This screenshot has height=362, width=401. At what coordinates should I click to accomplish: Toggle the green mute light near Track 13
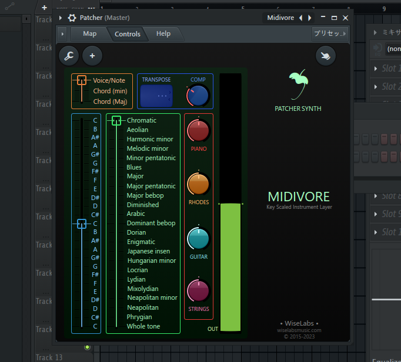87,347
